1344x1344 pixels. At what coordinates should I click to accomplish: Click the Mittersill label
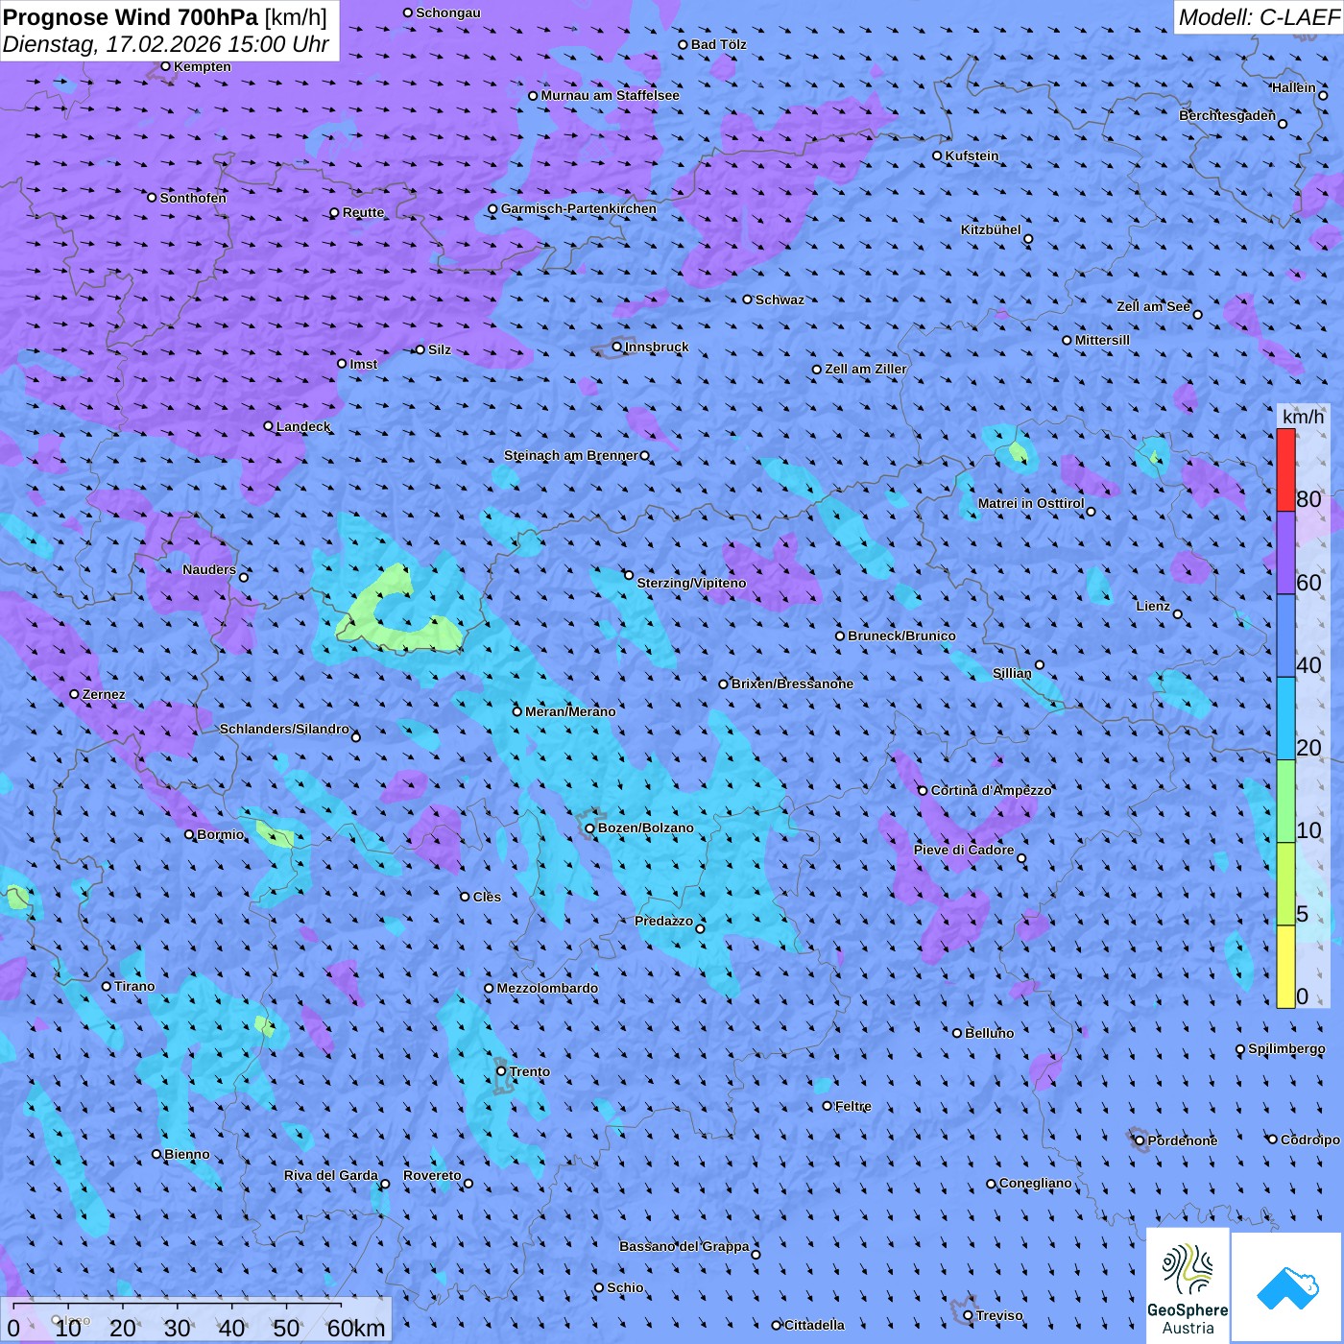(1102, 340)
